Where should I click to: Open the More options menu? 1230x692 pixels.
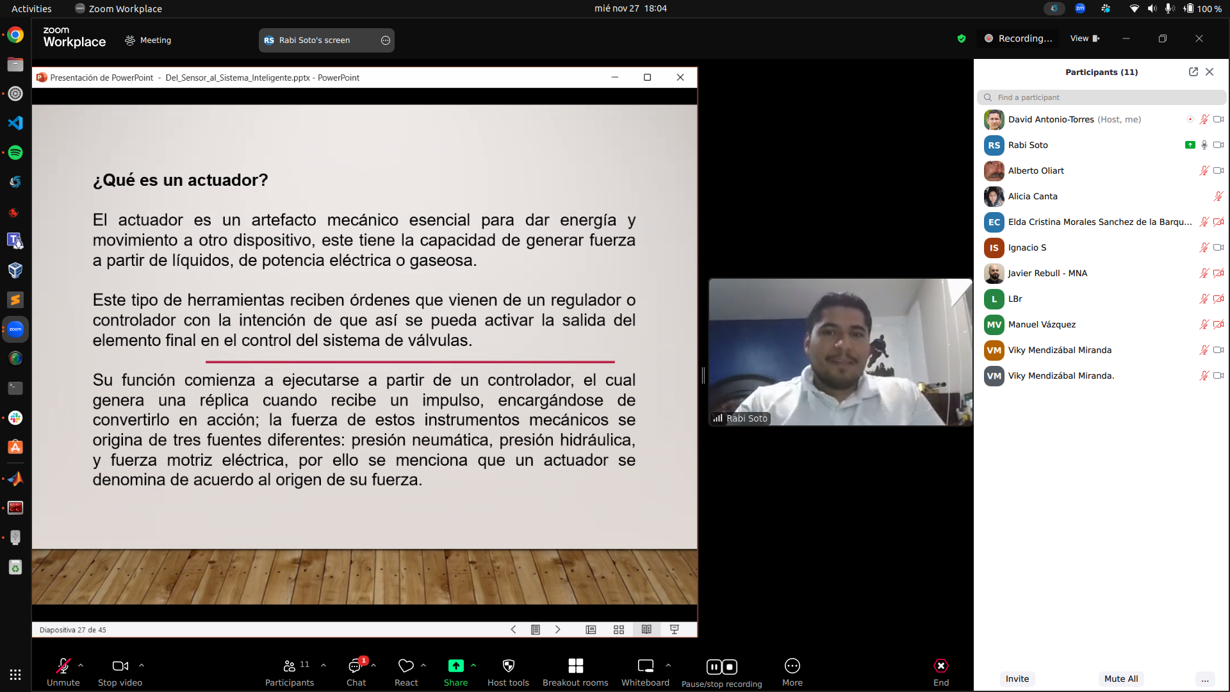pos(792,672)
